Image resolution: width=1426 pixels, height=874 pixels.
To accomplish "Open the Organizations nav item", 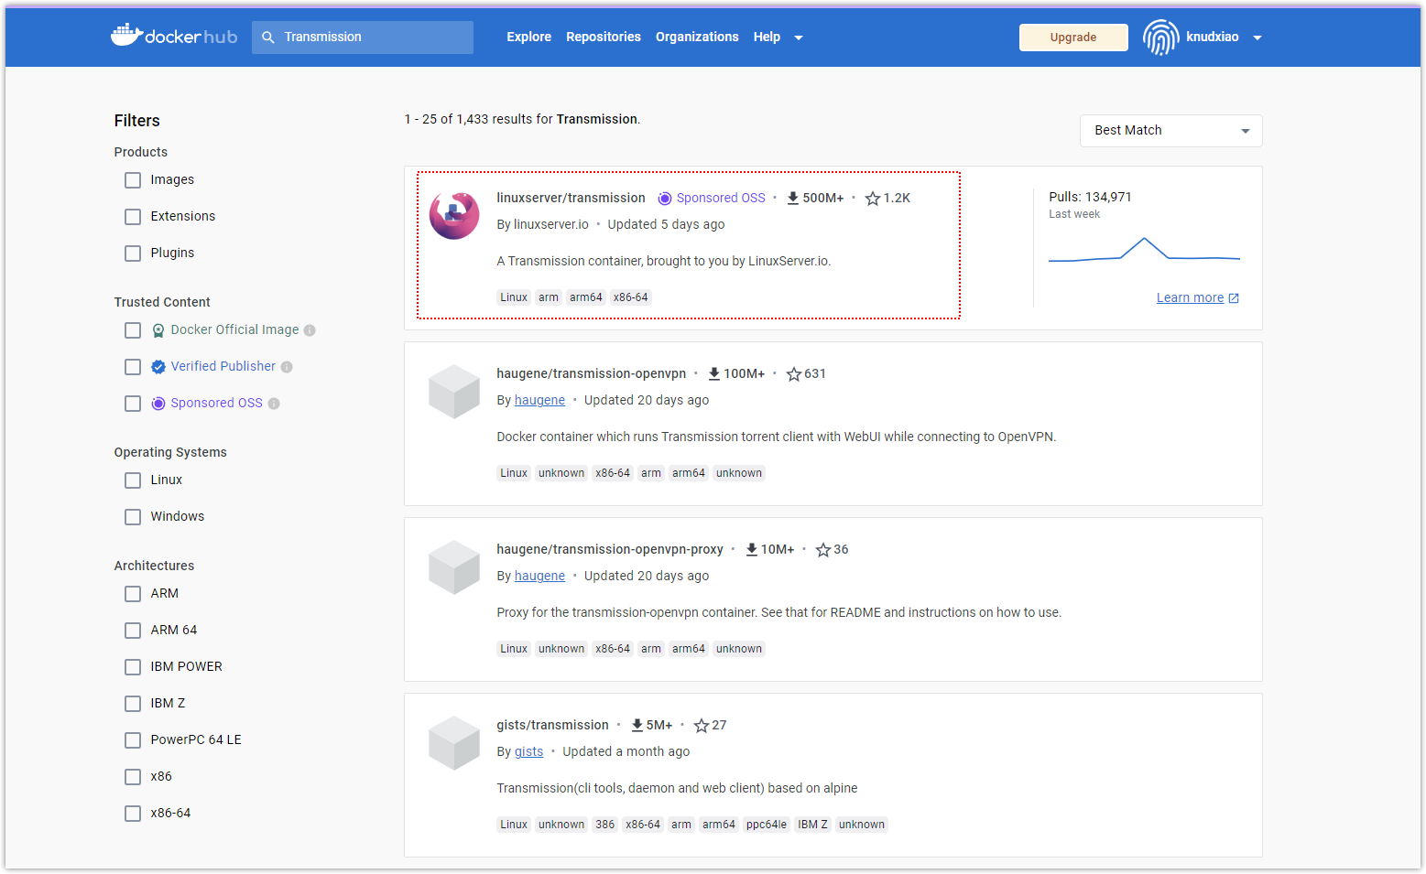I will tap(697, 37).
